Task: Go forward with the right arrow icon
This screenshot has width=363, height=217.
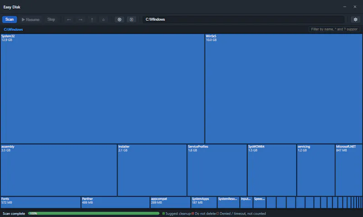Action: click(x=80, y=19)
